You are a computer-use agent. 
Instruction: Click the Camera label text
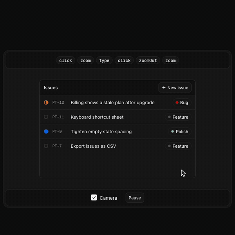[x=108, y=198]
